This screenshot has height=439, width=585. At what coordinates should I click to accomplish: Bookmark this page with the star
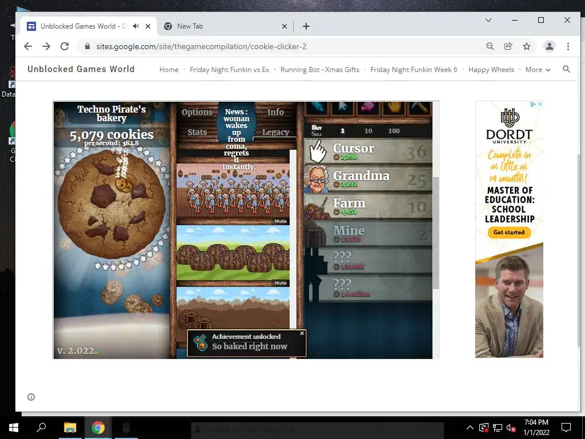click(x=526, y=46)
